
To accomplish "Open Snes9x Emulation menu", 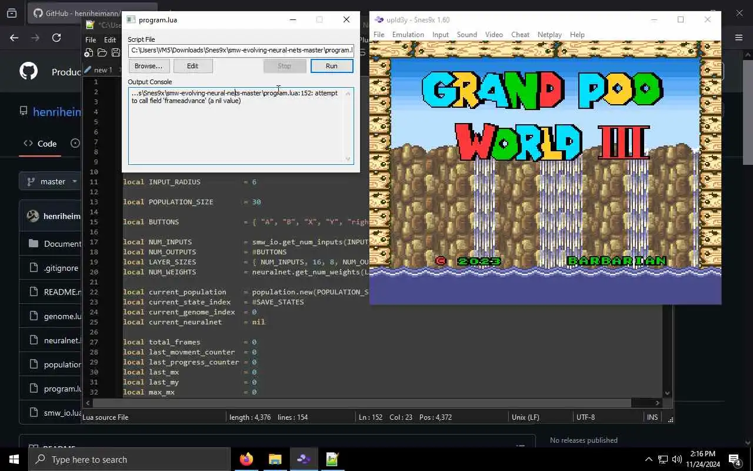I will (x=408, y=35).
